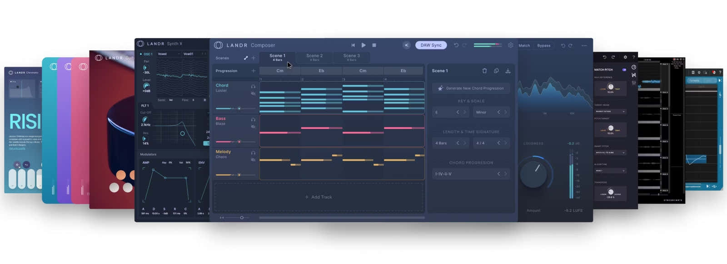
Task: Select next scale after Minor
Action: coord(505,112)
